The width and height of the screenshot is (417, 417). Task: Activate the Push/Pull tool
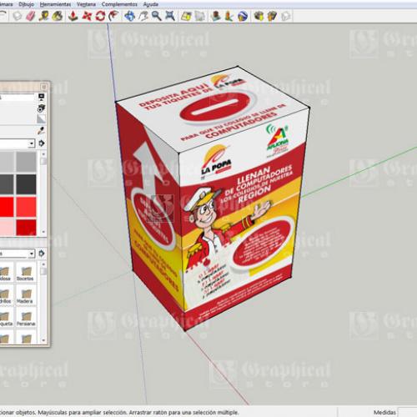73,16
